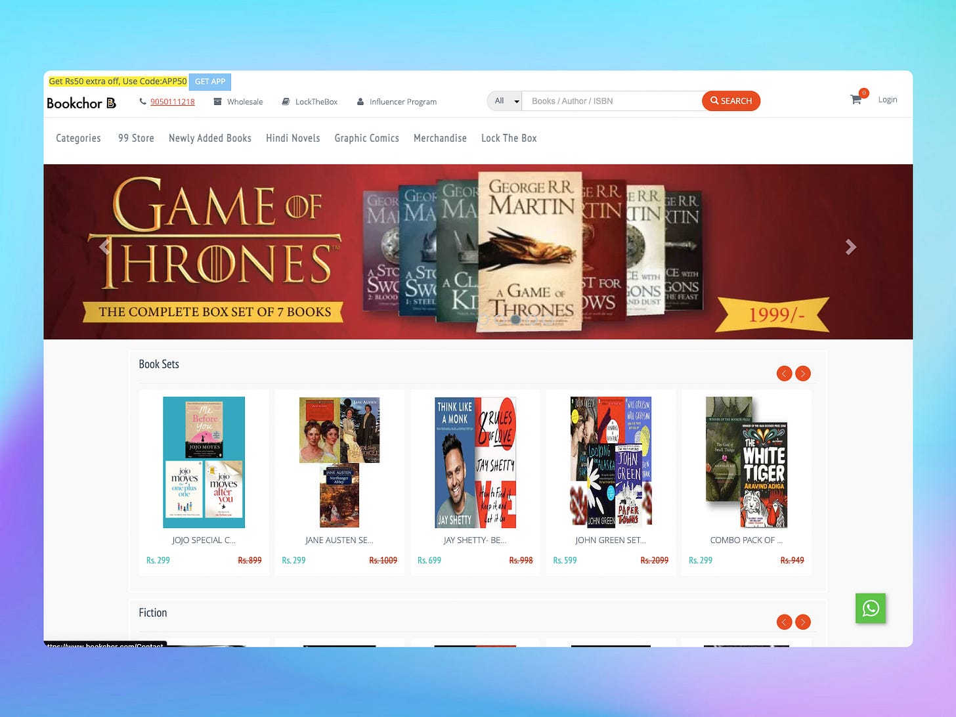Screen dimensions: 956x717
Task: Click the Rs. 699 price
Action: (x=429, y=560)
